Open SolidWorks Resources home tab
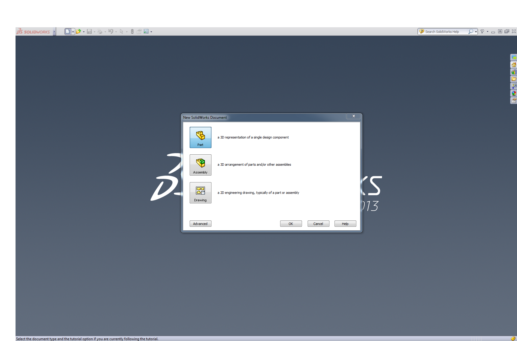This screenshot has width=517, height=341. pyautogui.click(x=514, y=65)
